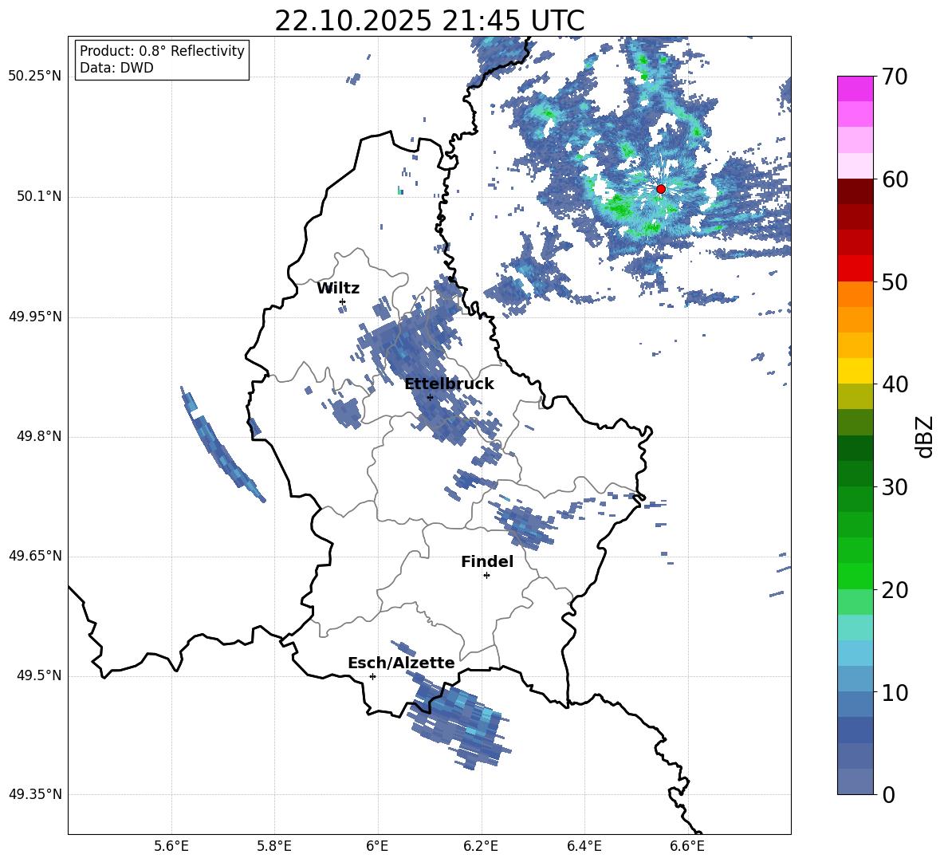Click the 'Product: 0.8° Reflectivity' text
The height and width of the screenshot is (862, 944).
[x=162, y=51]
